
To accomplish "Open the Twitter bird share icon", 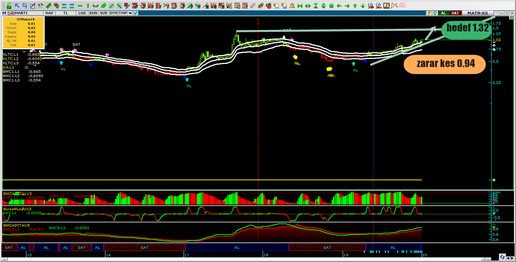I will (x=135, y=13).
